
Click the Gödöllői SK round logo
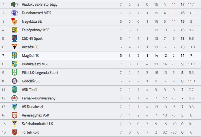(14, 81)
